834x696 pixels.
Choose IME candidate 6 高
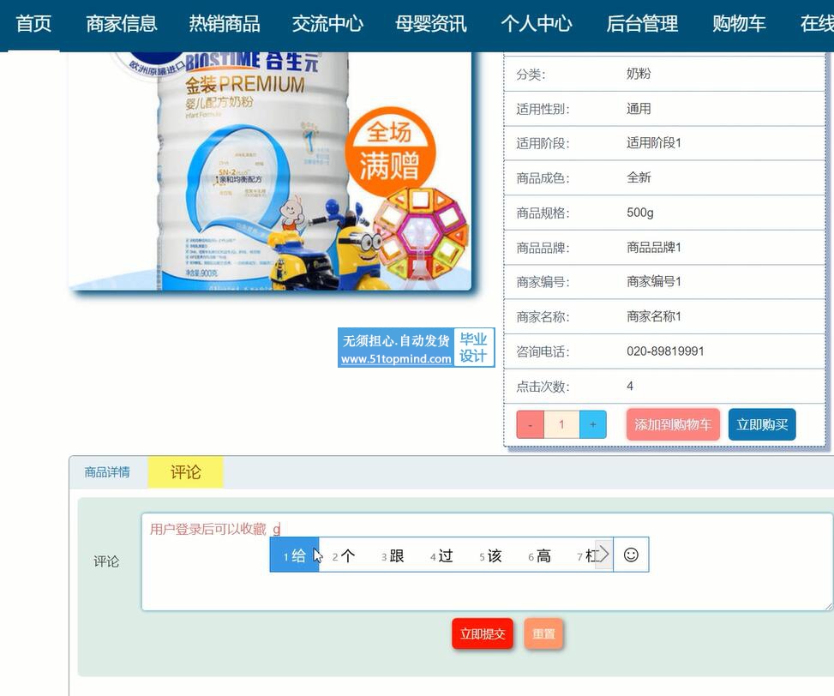pos(539,556)
